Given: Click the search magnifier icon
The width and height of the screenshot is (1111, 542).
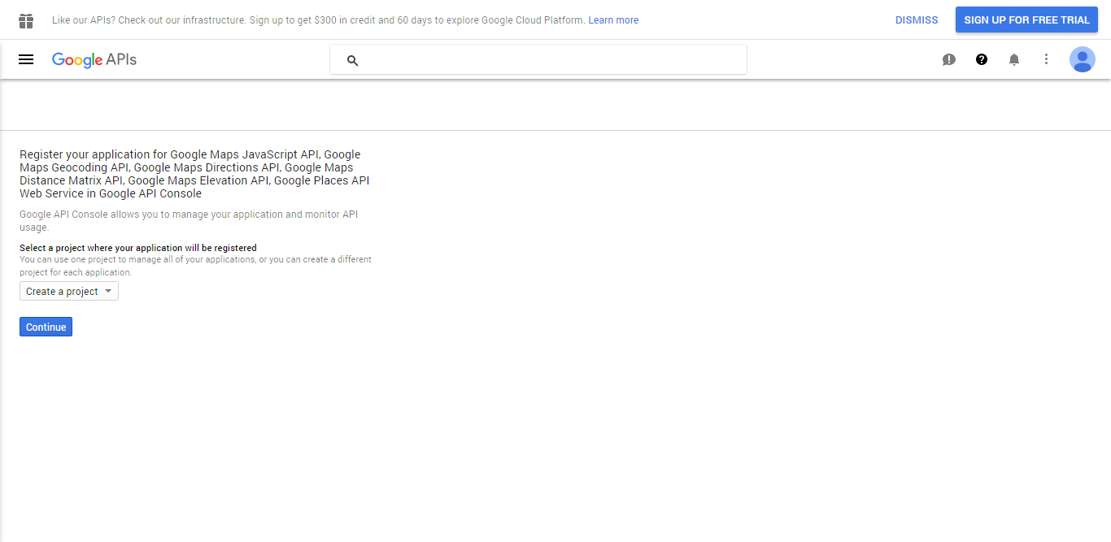Looking at the screenshot, I should pyautogui.click(x=352, y=60).
